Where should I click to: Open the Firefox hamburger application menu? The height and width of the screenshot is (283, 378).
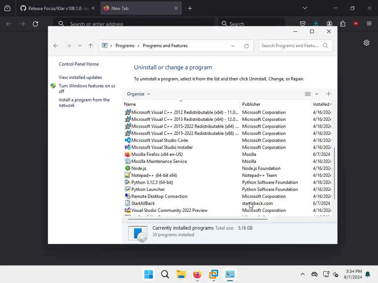tap(369, 24)
